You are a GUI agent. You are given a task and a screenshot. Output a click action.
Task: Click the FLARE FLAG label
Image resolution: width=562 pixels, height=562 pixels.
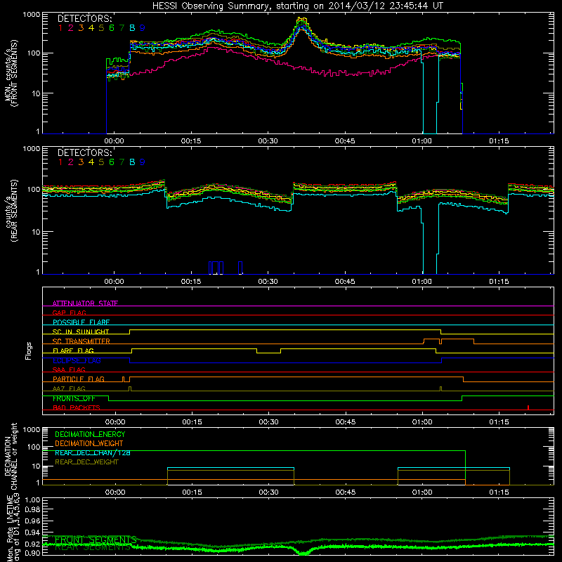tap(73, 351)
